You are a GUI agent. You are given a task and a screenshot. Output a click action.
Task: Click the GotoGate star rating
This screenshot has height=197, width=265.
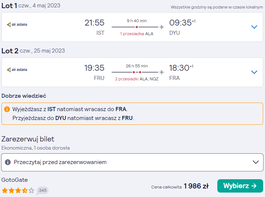pos(18,190)
